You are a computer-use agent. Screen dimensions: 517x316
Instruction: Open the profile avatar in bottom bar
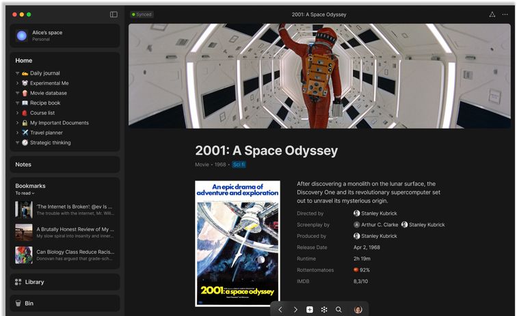[x=358, y=310]
